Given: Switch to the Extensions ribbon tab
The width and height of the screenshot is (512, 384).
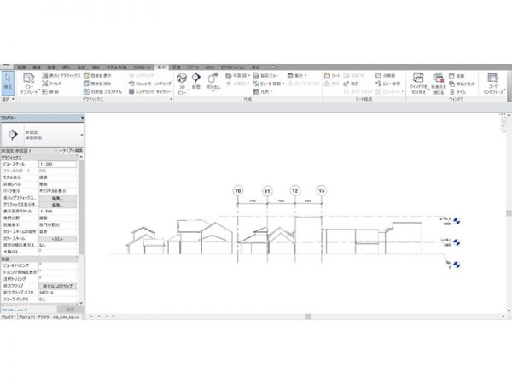Looking at the screenshot, I should 232,67.
